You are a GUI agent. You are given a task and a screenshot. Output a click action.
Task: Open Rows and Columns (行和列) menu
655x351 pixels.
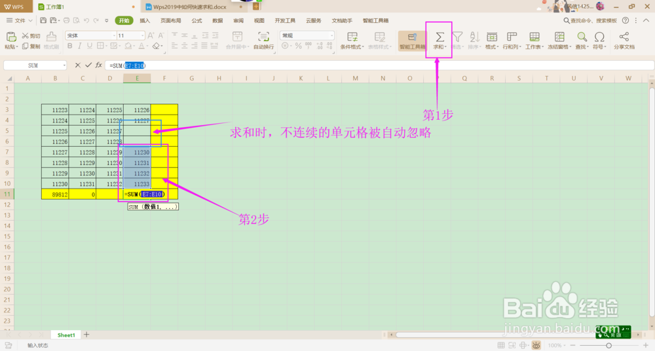[512, 41]
